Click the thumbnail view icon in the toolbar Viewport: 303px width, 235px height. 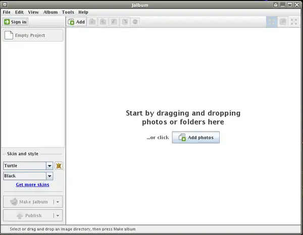point(272,22)
